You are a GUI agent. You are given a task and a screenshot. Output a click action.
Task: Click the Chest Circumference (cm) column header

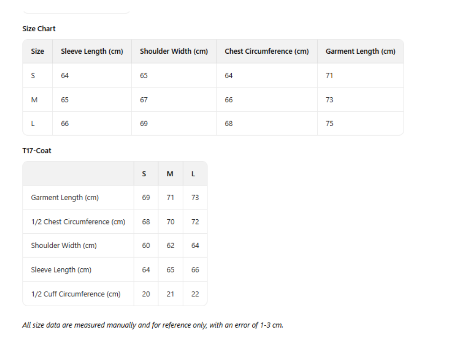point(266,51)
